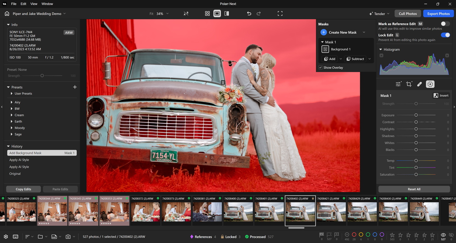
Task: Open settings gear in bottom bar
Action: pyautogui.click(x=6, y=237)
